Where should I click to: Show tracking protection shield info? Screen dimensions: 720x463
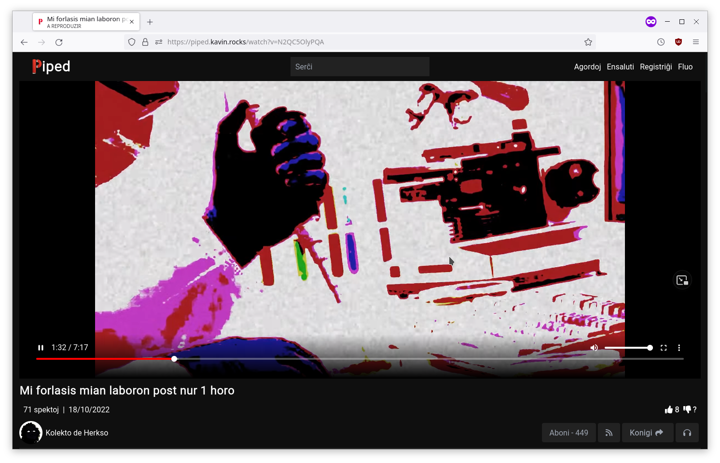(132, 42)
